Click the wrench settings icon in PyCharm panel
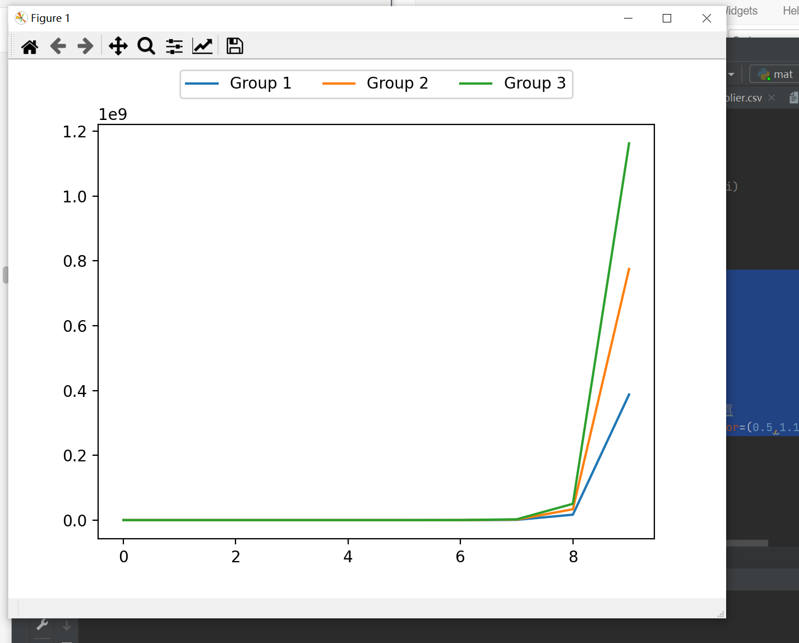Viewport: 799px width, 643px height. (x=42, y=624)
